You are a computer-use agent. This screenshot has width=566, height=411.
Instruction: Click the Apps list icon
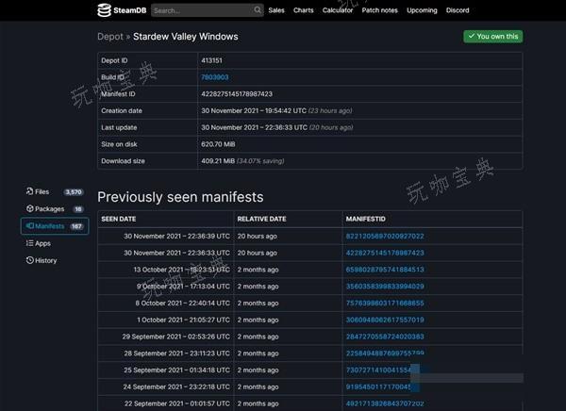[29, 243]
